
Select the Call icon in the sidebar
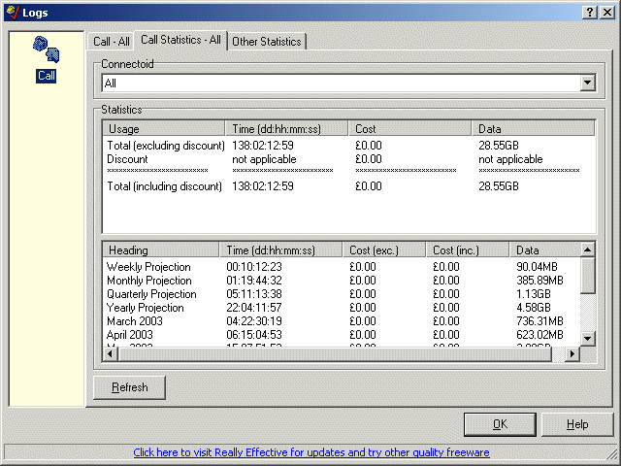(x=46, y=59)
